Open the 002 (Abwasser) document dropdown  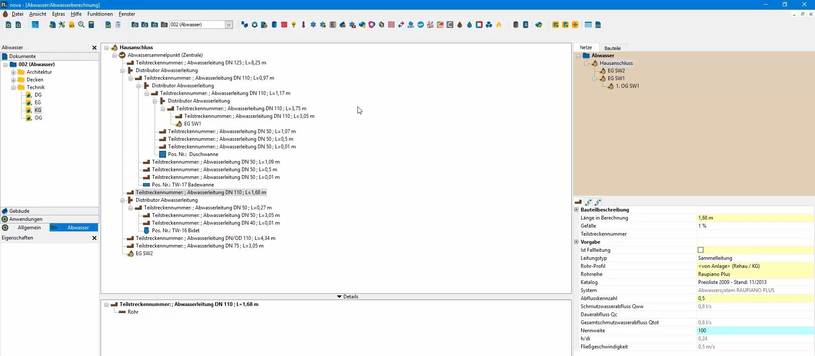[x=229, y=25]
